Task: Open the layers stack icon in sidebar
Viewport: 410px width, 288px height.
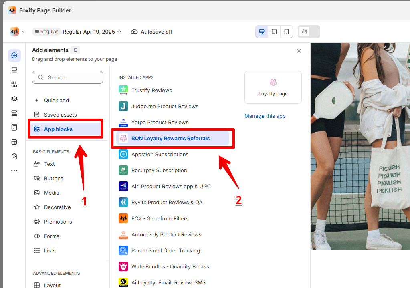Action: click(14, 99)
